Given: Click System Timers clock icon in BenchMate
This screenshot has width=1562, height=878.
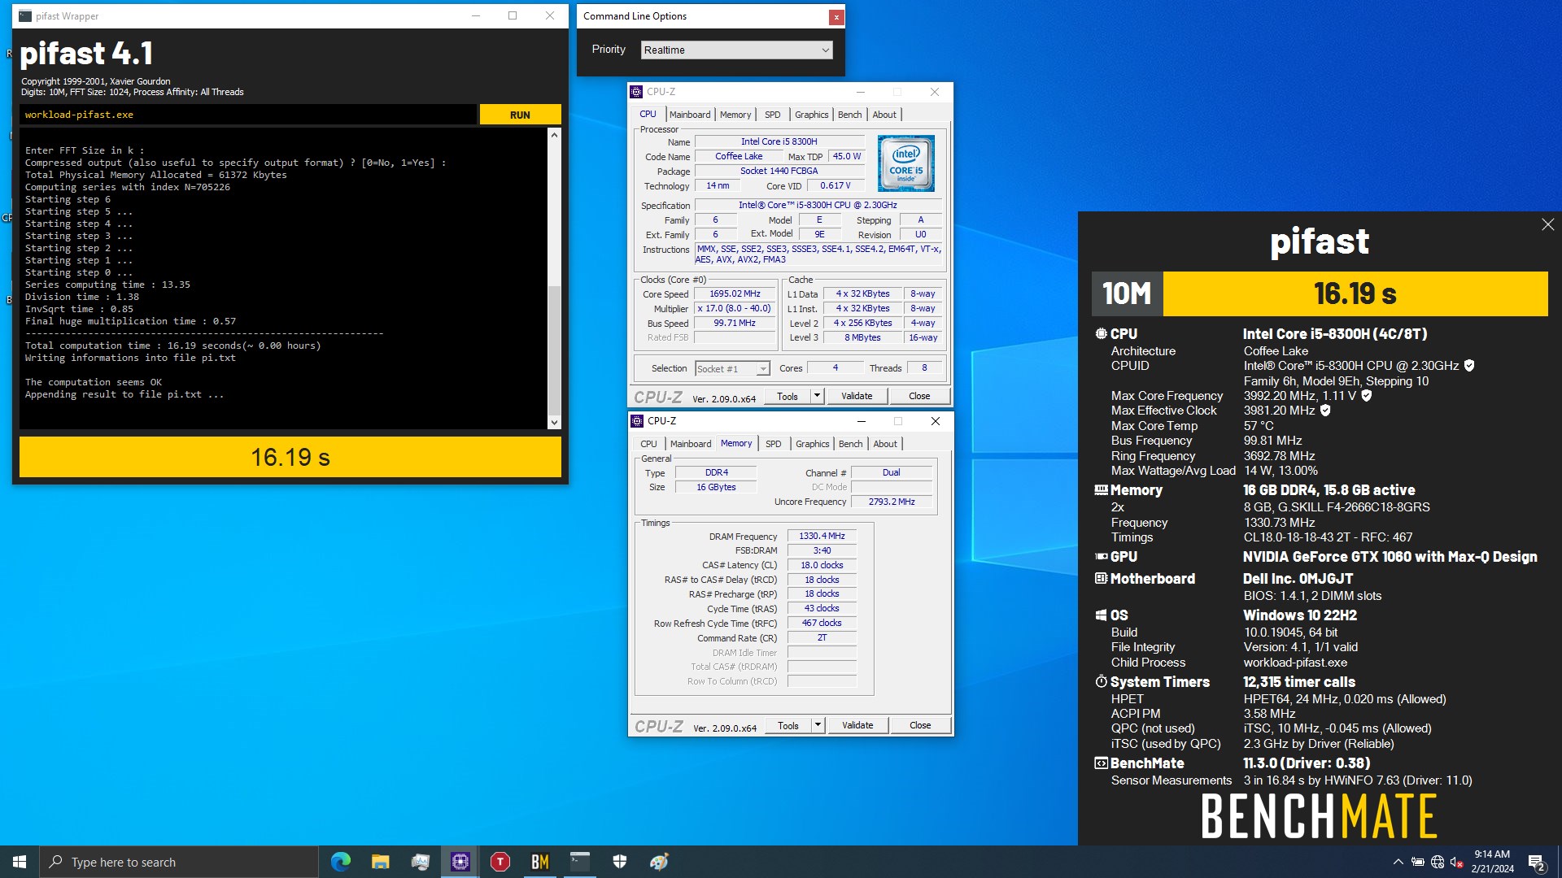Looking at the screenshot, I should [1101, 681].
